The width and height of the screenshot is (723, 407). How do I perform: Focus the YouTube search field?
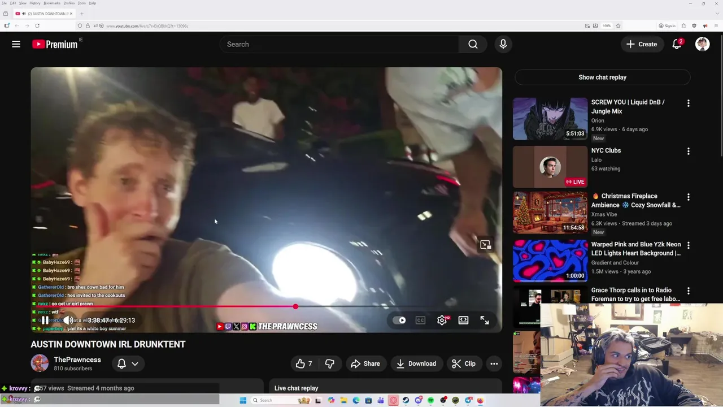click(339, 44)
